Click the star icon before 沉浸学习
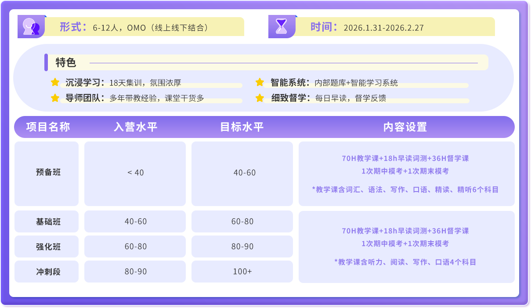 55,82
